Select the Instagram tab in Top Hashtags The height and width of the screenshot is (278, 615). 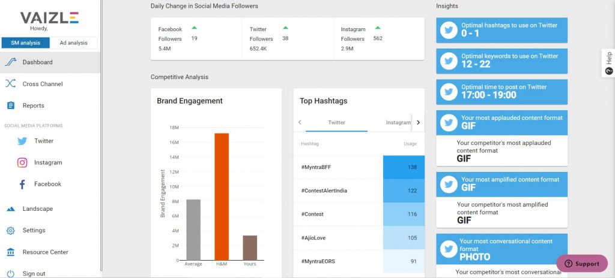coord(398,123)
